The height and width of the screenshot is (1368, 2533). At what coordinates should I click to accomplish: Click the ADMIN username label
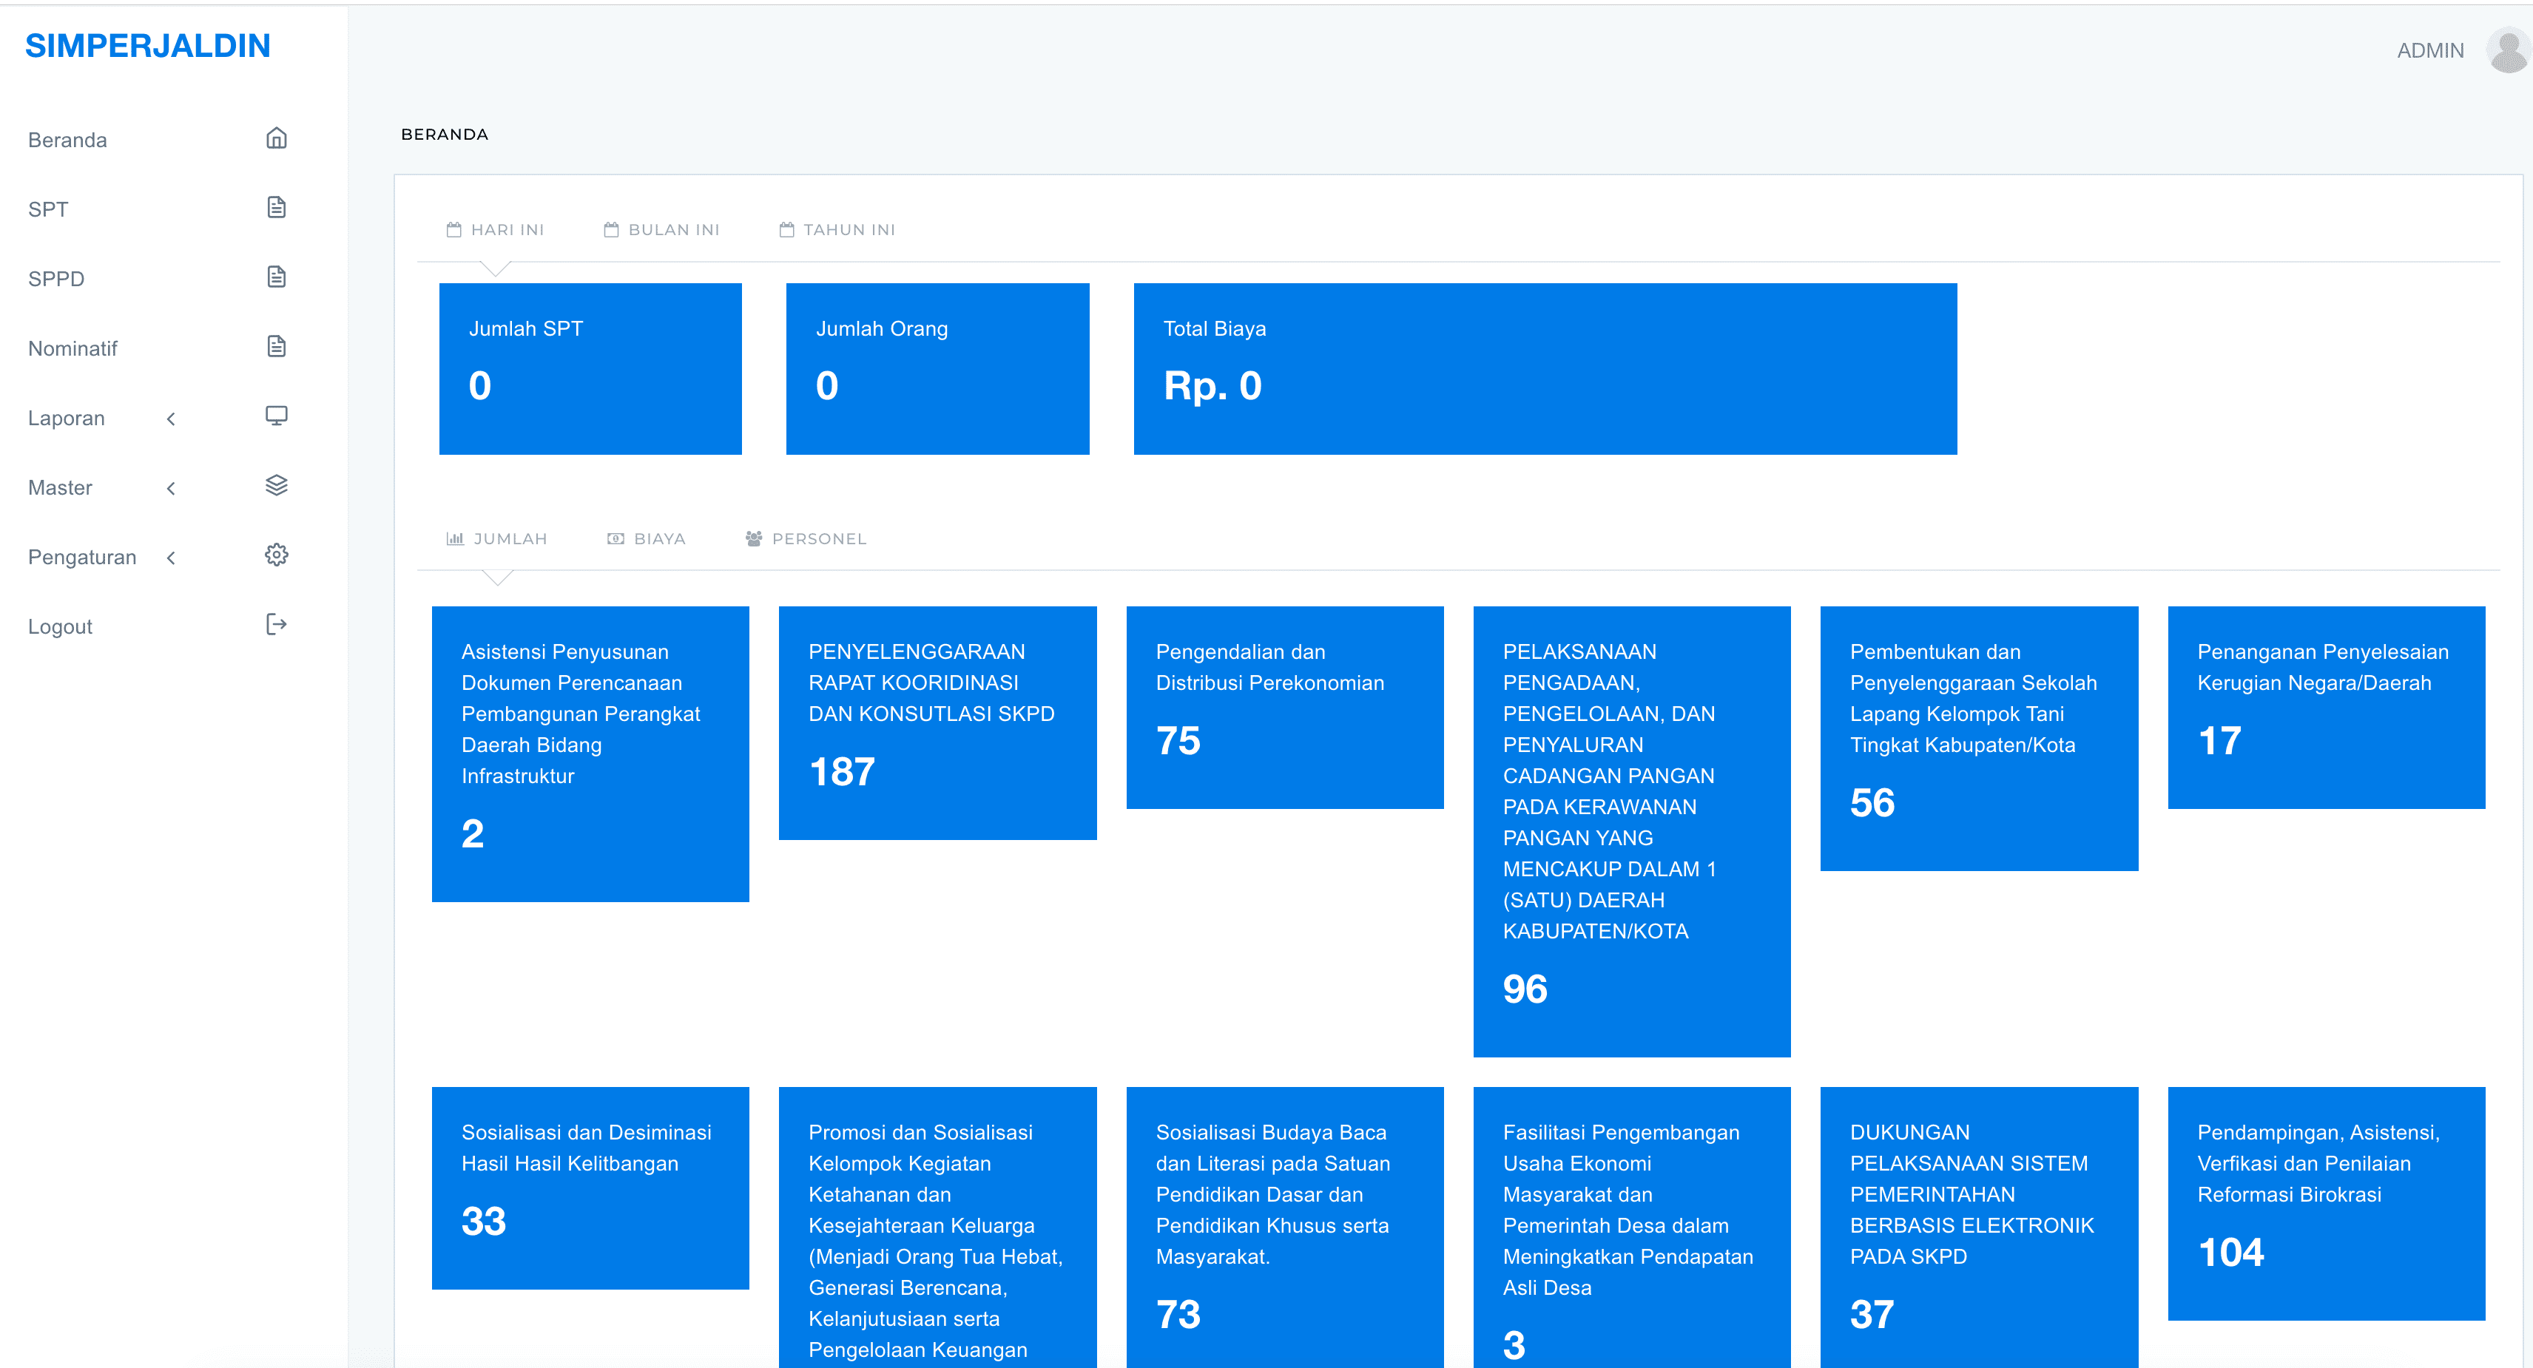(2429, 50)
